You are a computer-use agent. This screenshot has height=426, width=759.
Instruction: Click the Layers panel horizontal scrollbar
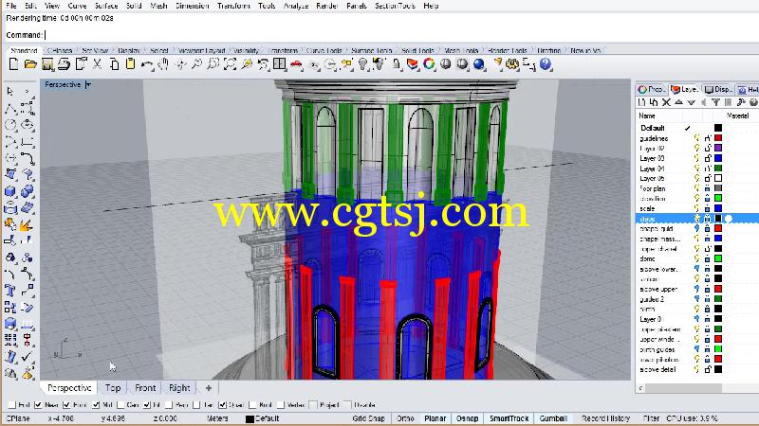click(x=683, y=388)
